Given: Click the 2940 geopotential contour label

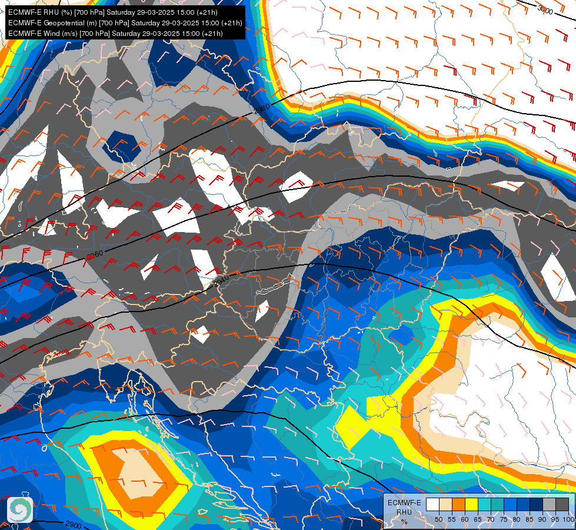Looking at the screenshot, I should point(221,281).
